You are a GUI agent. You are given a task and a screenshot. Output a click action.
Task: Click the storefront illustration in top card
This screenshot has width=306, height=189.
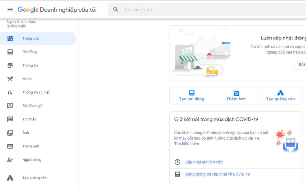tap(202, 53)
